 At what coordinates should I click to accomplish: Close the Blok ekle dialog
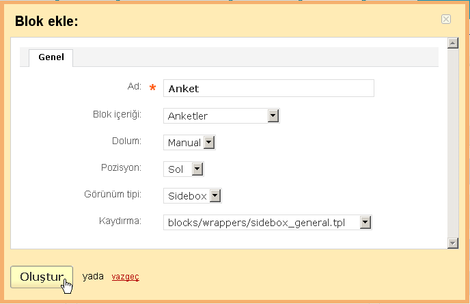[x=446, y=19]
